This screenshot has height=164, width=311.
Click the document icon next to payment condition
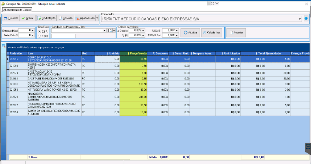coord(109,30)
